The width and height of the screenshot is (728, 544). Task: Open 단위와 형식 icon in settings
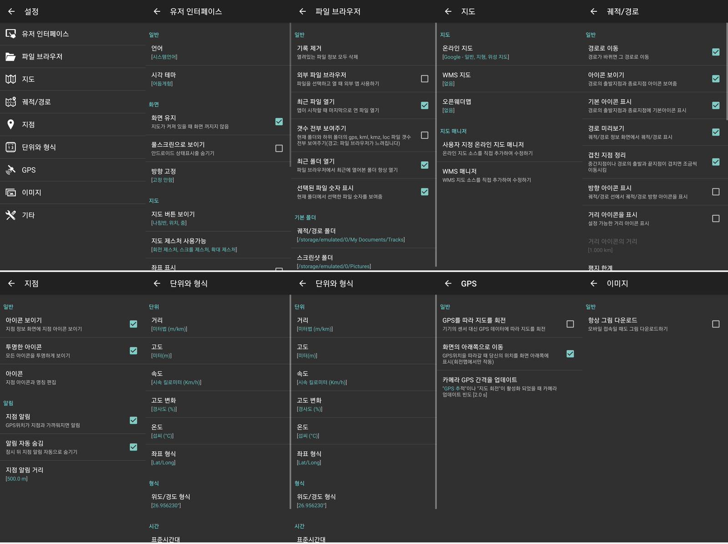point(11,147)
